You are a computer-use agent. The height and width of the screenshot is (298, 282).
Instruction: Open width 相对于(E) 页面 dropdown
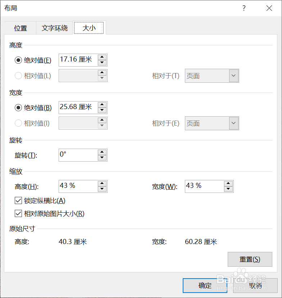(212, 123)
